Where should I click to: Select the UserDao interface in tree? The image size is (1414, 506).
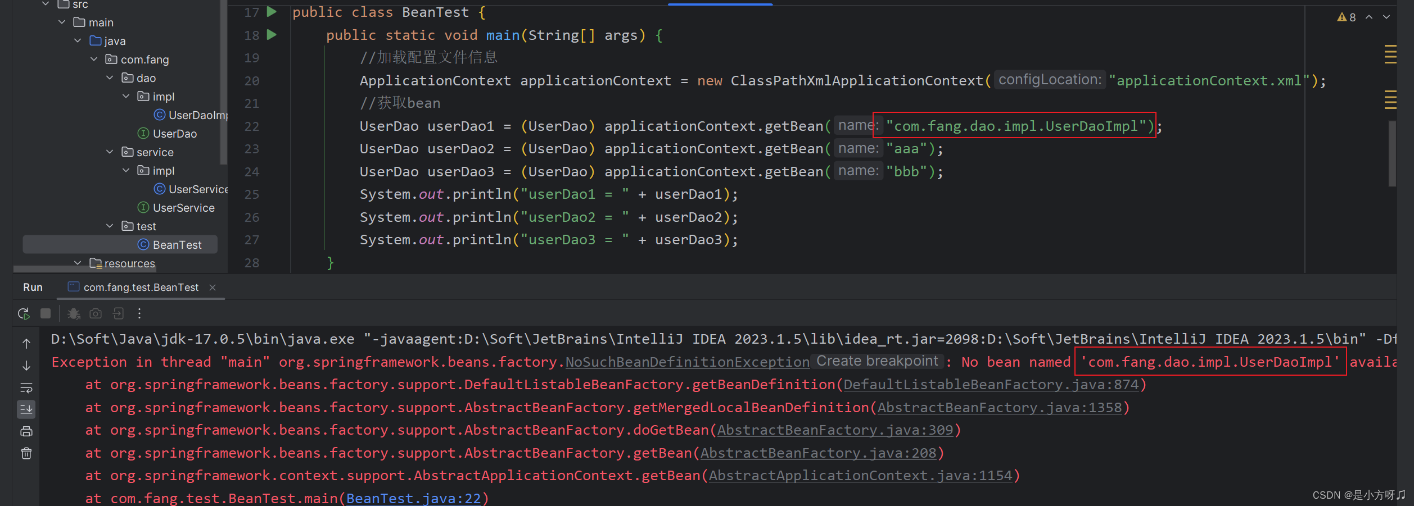click(167, 134)
